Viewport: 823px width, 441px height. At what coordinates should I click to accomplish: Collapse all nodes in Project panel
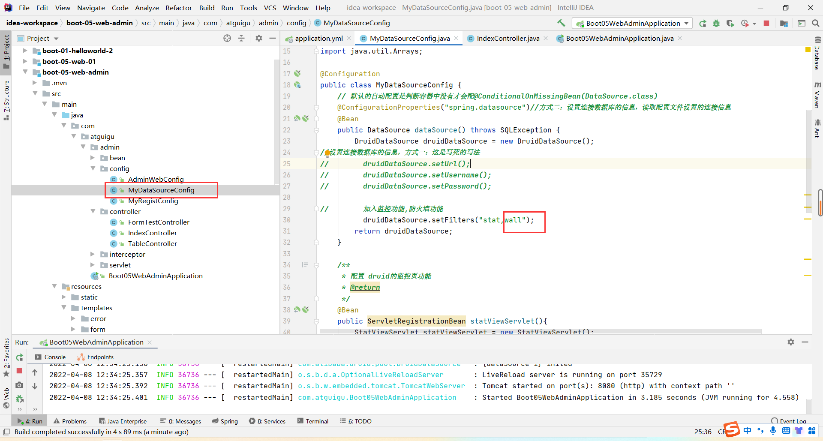(x=241, y=38)
